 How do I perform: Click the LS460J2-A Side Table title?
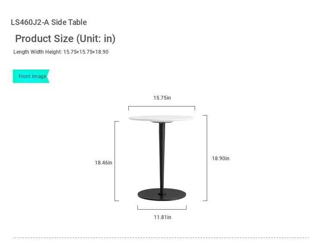point(49,22)
